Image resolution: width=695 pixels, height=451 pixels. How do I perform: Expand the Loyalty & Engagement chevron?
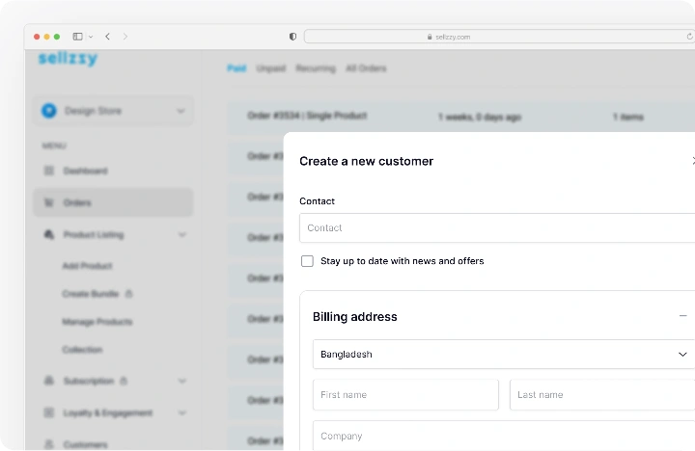[x=182, y=413]
